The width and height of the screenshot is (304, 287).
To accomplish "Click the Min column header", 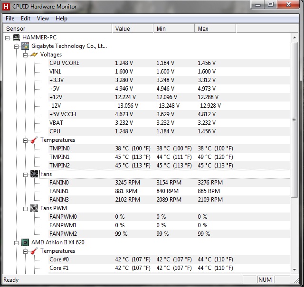I will tap(174, 28).
